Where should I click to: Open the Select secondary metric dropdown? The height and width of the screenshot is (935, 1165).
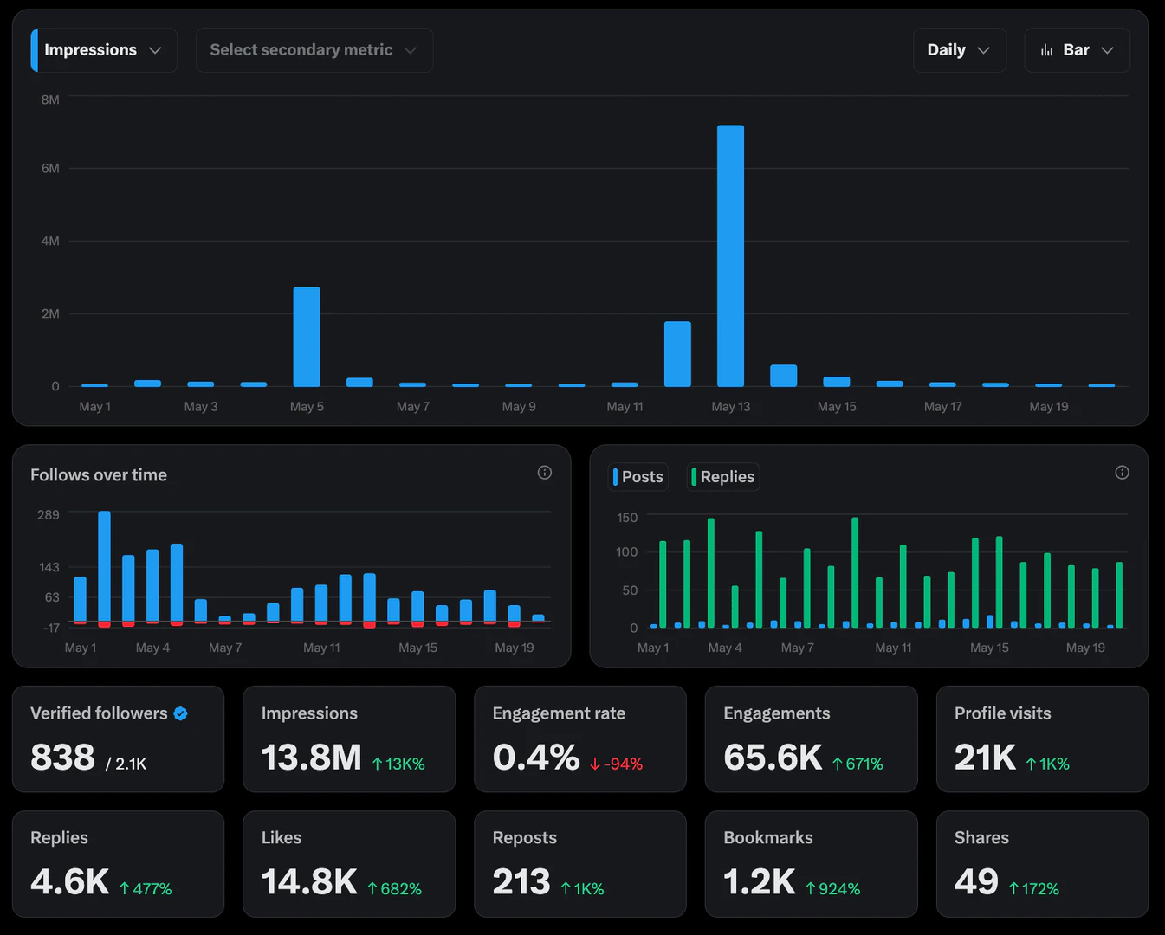coord(314,50)
